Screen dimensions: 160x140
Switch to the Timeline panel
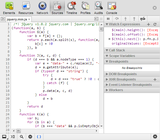coord(72,8)
